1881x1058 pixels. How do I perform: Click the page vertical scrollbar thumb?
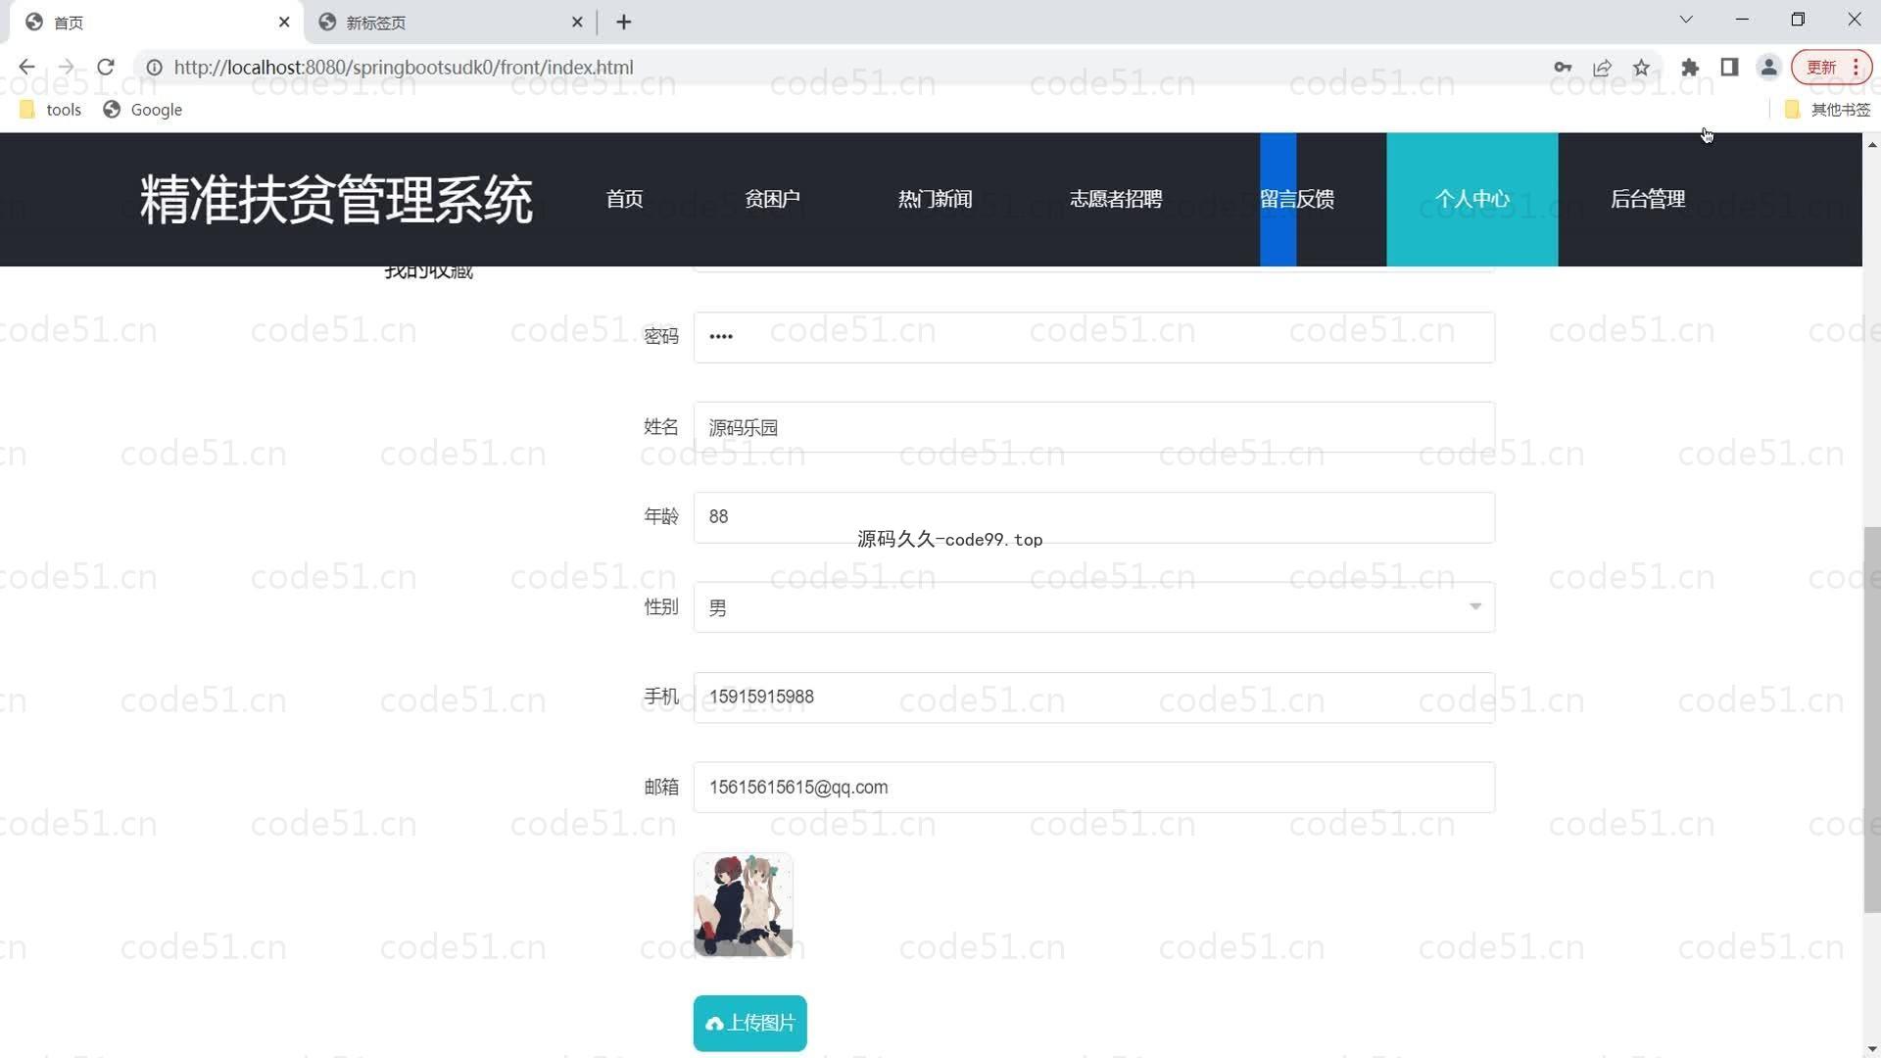[1872, 720]
